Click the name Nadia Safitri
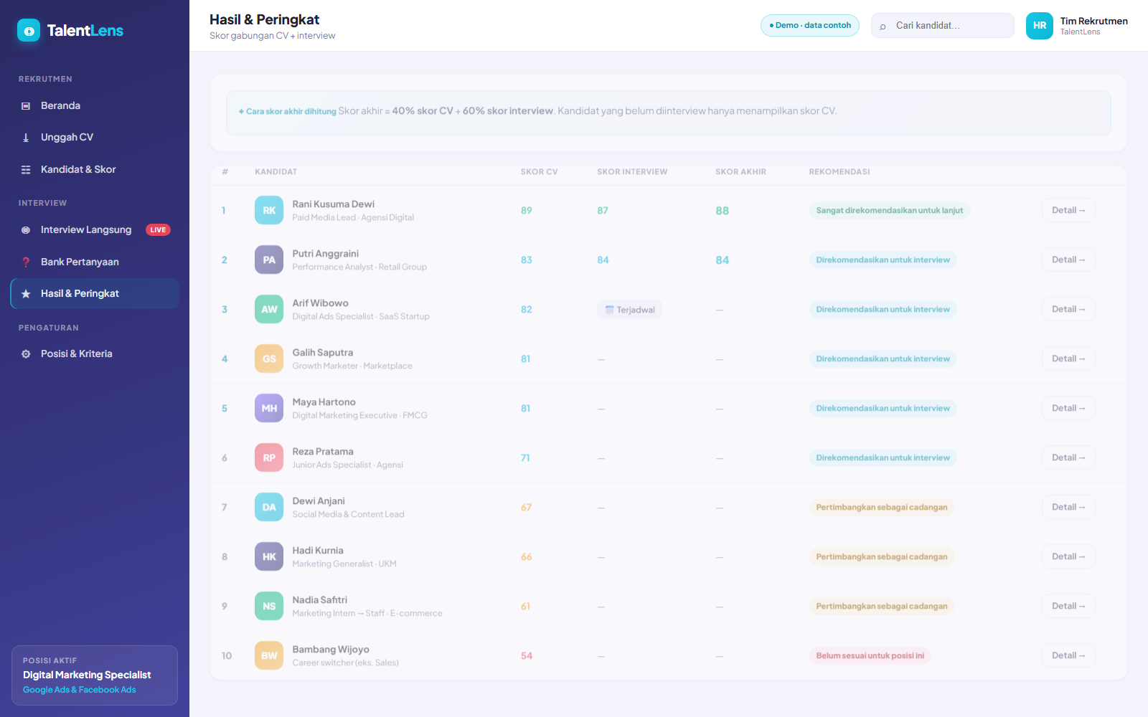The image size is (1148, 717). [x=320, y=600]
